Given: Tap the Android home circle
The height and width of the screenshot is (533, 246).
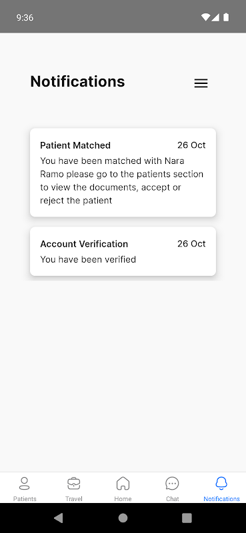Looking at the screenshot, I should [x=123, y=518].
